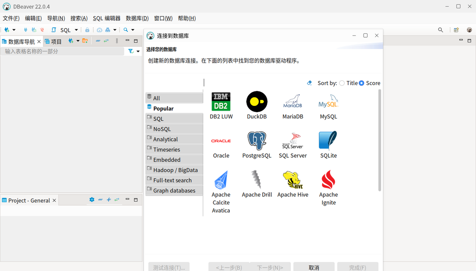Click the main toolbar search magnifier icon

click(126, 30)
